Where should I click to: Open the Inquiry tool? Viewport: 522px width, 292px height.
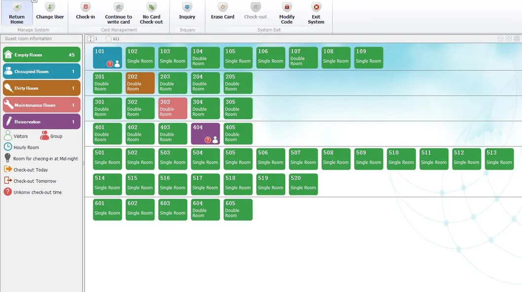pyautogui.click(x=187, y=13)
